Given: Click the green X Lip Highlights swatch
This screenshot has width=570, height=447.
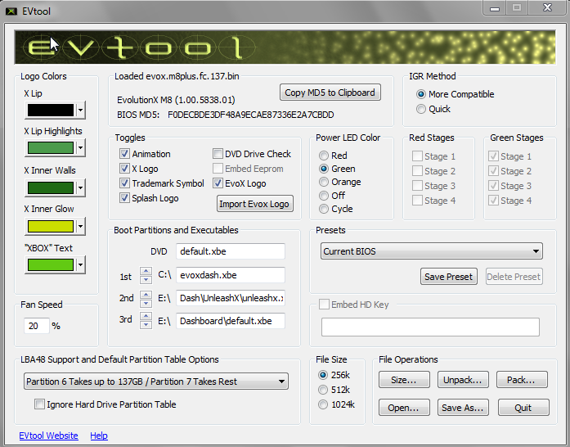Looking at the screenshot, I should tap(51, 148).
